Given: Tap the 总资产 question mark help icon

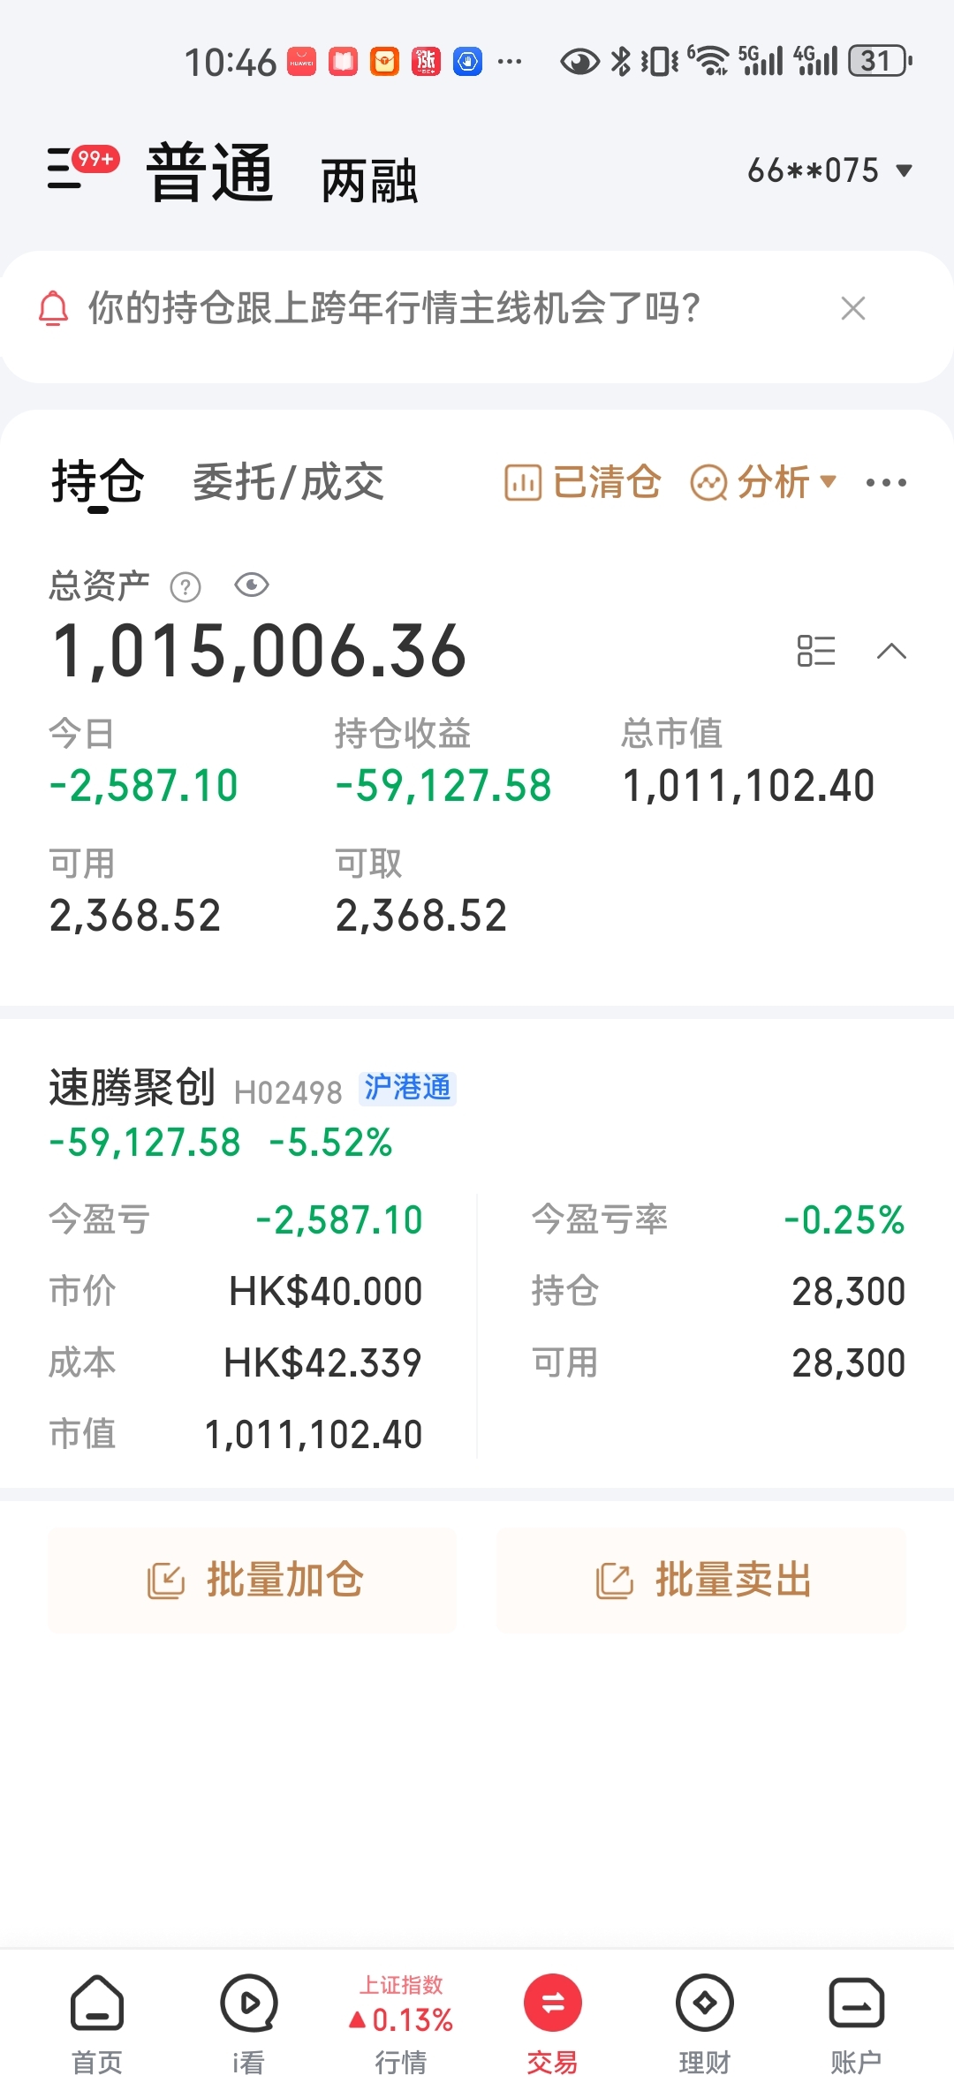Looking at the screenshot, I should click(185, 587).
